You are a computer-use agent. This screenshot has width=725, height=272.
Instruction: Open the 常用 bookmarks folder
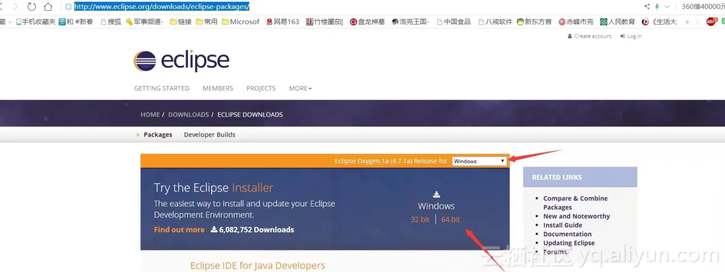[207, 22]
